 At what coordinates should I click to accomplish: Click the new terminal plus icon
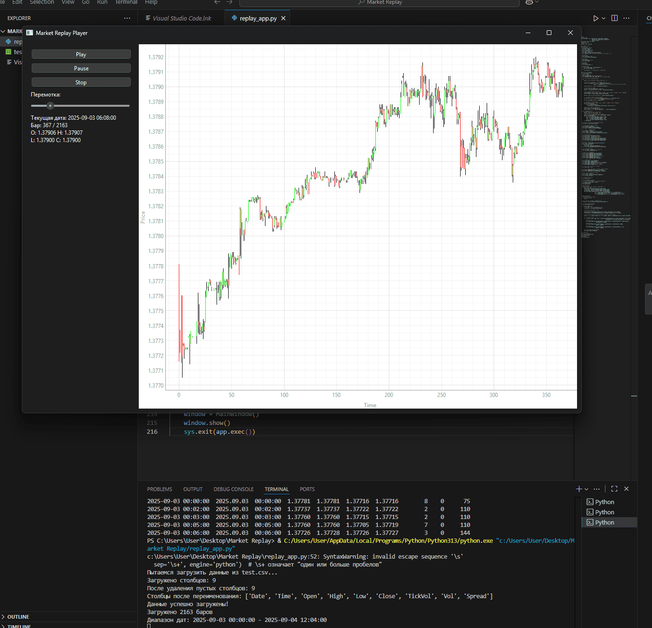579,489
